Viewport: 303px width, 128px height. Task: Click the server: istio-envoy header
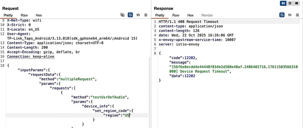click(179, 44)
